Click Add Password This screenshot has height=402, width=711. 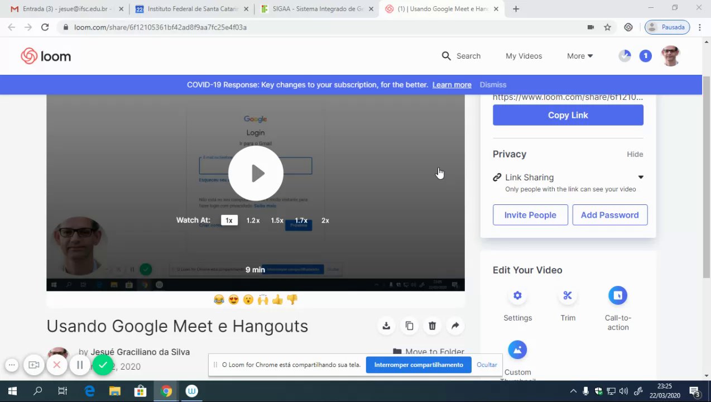609,215
